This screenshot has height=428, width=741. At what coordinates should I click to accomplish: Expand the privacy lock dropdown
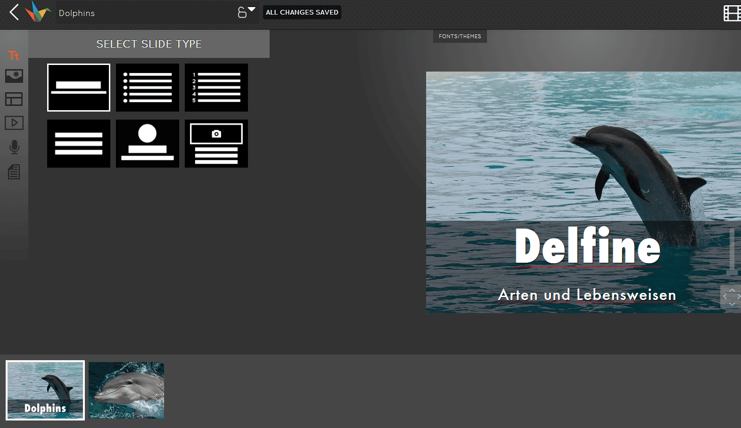tap(247, 12)
